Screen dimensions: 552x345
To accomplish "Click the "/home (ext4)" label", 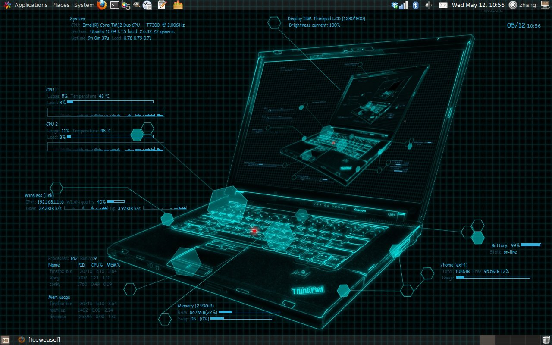I will click(454, 265).
